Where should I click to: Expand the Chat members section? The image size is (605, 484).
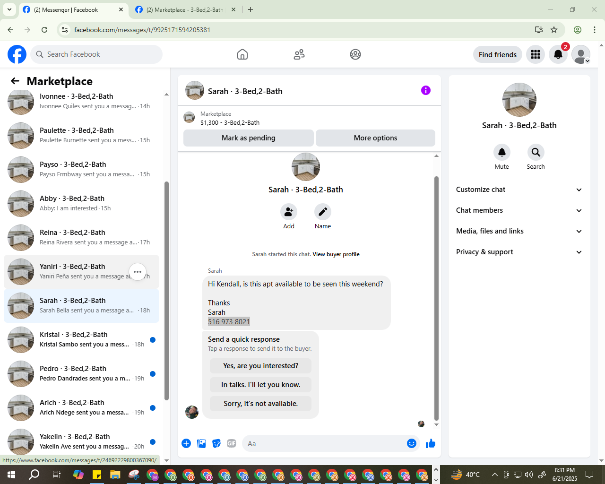[519, 210]
